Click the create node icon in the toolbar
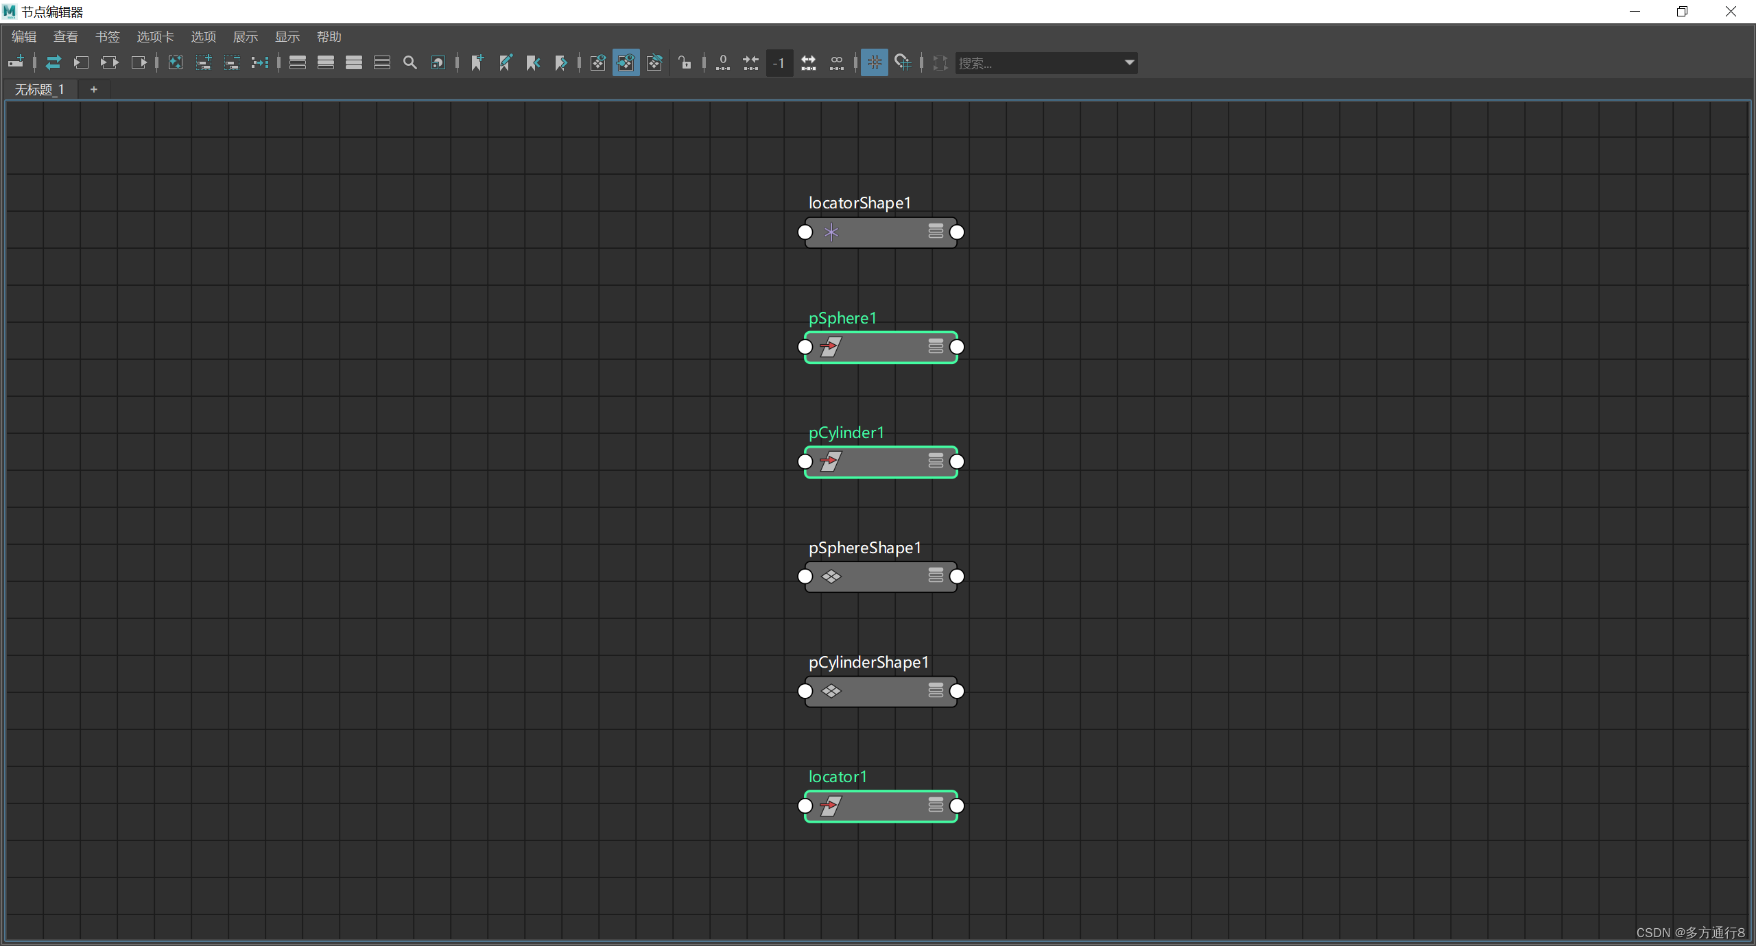 click(x=16, y=62)
